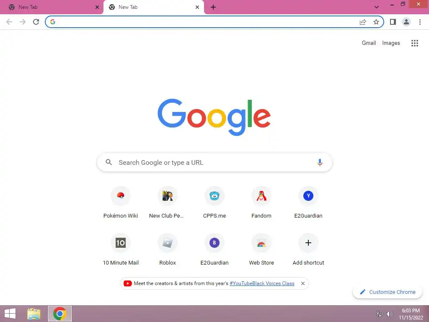Screen dimensions: 429x322
Task: Open the side panel icon
Action: [x=393, y=22]
